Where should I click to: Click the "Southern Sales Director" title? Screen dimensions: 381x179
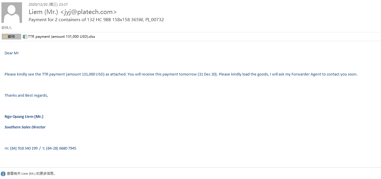click(25, 127)
